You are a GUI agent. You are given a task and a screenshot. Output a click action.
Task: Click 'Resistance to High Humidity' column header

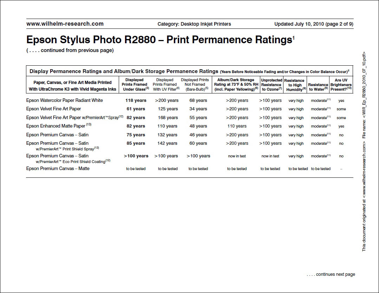tap(295, 85)
